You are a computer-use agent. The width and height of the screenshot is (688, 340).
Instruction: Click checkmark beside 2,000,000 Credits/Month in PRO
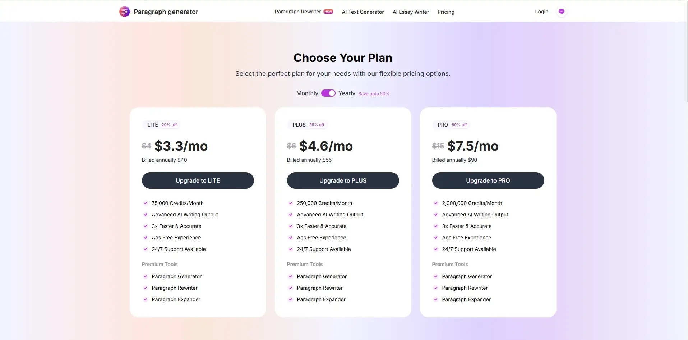click(x=435, y=203)
